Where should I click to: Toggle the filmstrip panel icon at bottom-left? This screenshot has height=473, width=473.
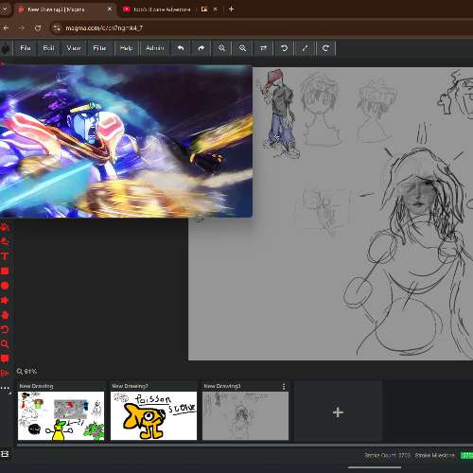click(x=5, y=454)
